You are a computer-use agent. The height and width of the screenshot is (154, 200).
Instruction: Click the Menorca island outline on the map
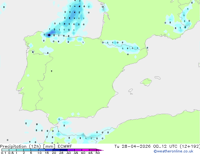coord(157,78)
